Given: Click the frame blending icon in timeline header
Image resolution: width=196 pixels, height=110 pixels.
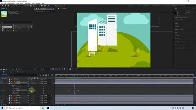Looking at the screenshot, I should [46, 75].
